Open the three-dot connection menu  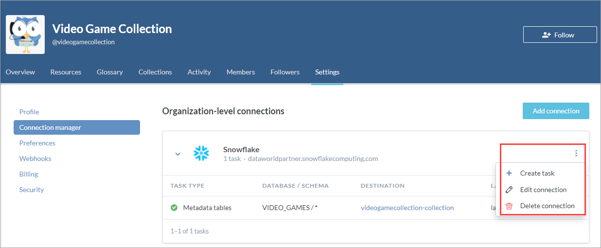(x=576, y=154)
